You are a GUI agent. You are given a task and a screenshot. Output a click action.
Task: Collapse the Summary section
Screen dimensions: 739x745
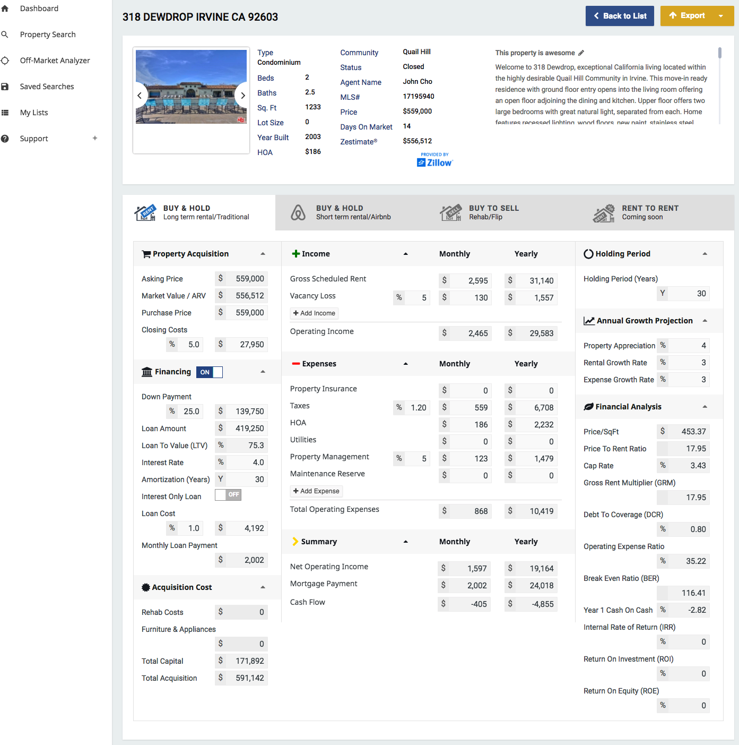click(x=406, y=542)
